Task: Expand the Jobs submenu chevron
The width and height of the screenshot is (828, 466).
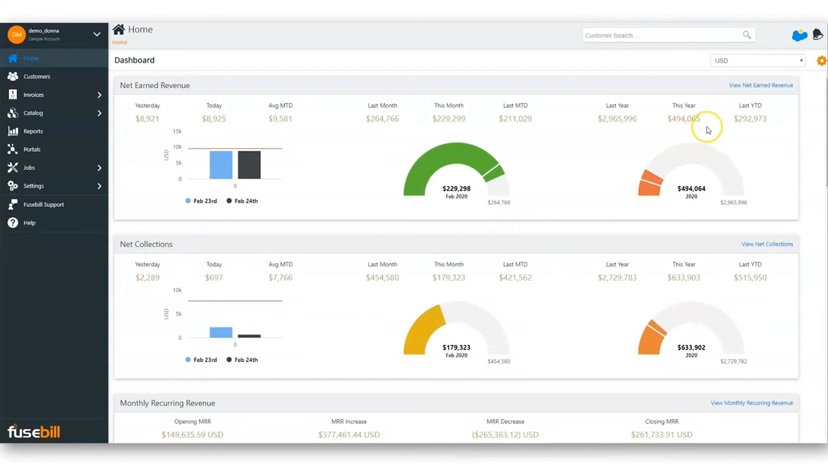Action: coord(99,168)
